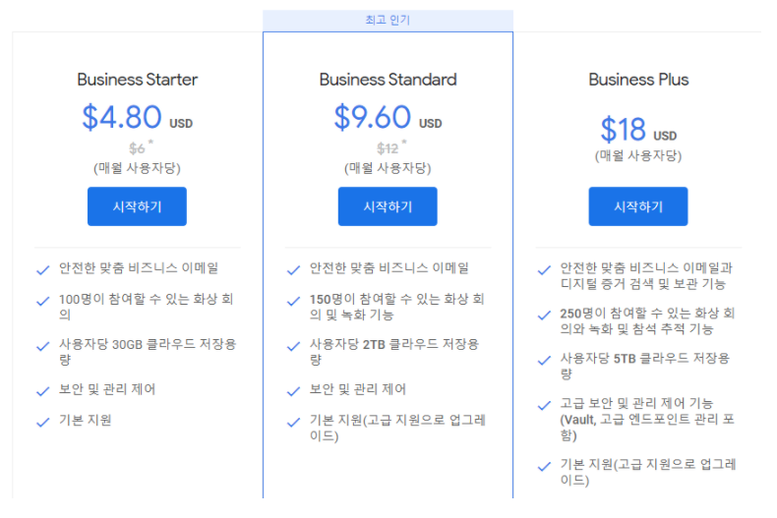This screenshot has height=518, width=777.
Task: Click the checkmark beside Vault 고급 보안 feature
Action: [544, 405]
